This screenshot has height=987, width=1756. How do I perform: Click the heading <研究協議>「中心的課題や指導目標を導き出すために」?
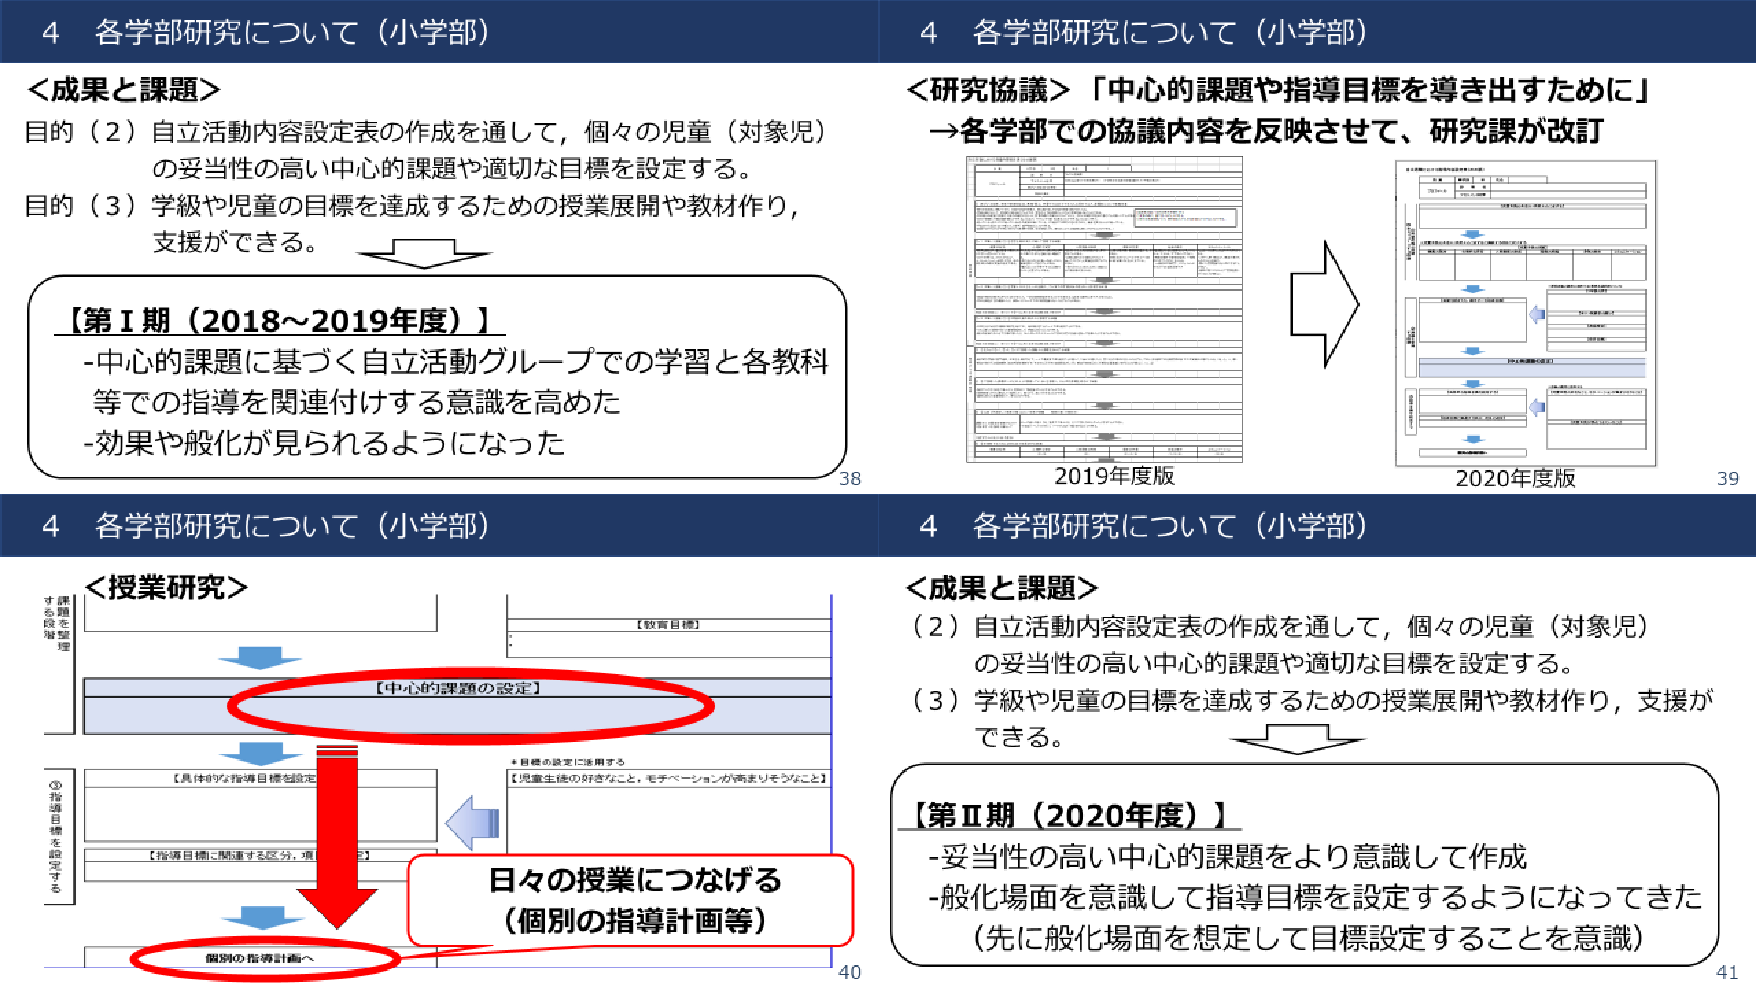(1277, 90)
